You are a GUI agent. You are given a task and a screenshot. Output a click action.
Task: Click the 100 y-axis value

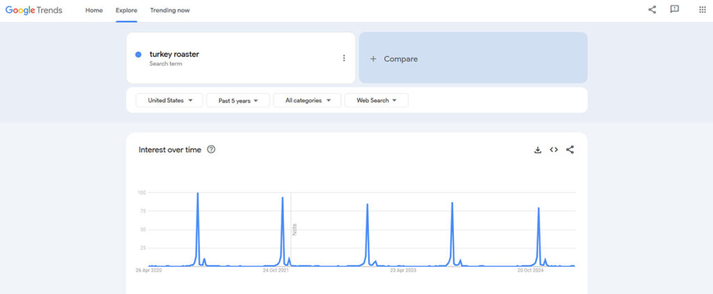point(142,193)
